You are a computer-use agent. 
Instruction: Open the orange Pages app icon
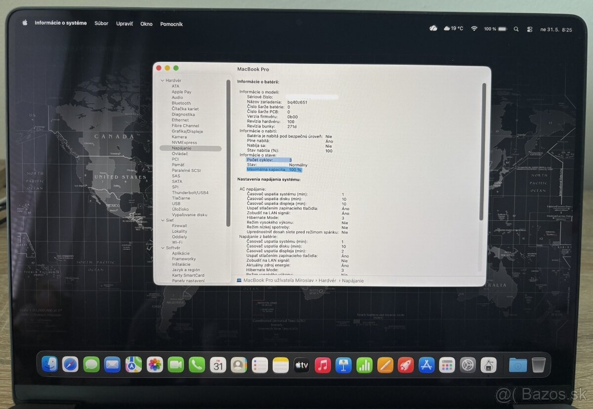[x=385, y=365]
